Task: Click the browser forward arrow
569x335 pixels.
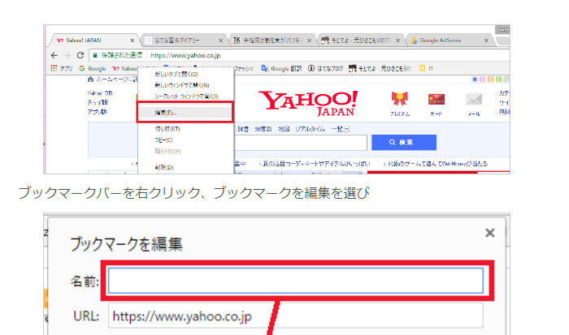Action: click(x=67, y=55)
